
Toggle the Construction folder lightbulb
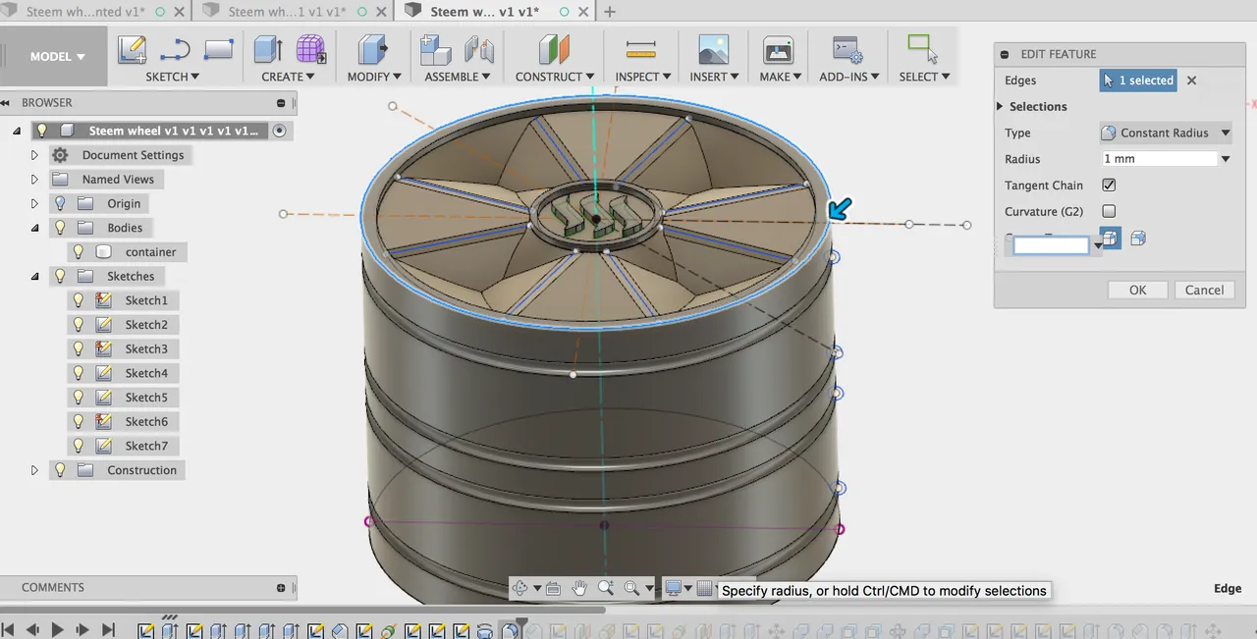[x=60, y=470]
